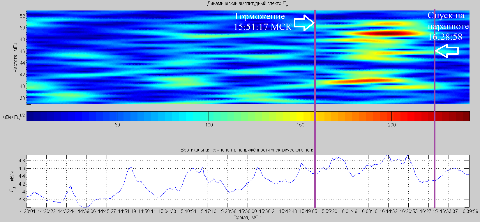The width and height of the screenshot is (480, 222).
Task: Click the 16:39:59 time tick label
Action: [469, 212]
